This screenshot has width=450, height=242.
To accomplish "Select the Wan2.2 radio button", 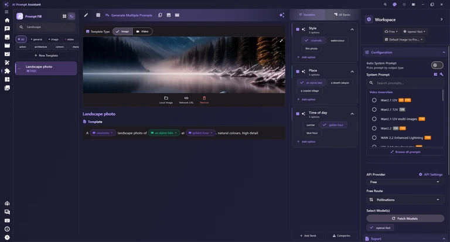I will [x=374, y=128].
